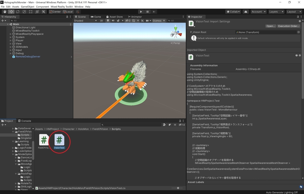Open component editor tools in Scene
The width and height of the screenshot is (304, 194).
pos(142,21)
